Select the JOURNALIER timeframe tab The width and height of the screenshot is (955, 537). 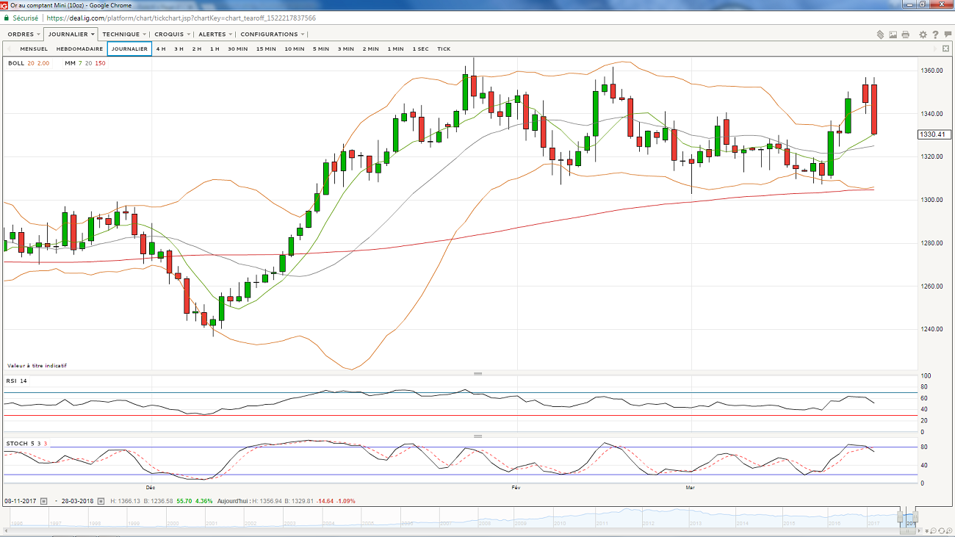[129, 49]
